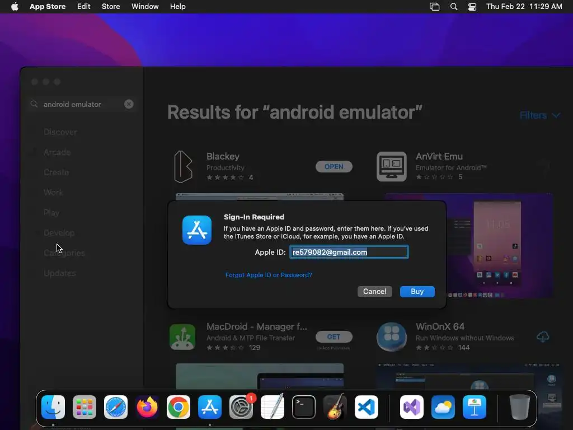Image resolution: width=573 pixels, height=430 pixels.
Task: Click the MacDroid app icon
Action: (182, 336)
